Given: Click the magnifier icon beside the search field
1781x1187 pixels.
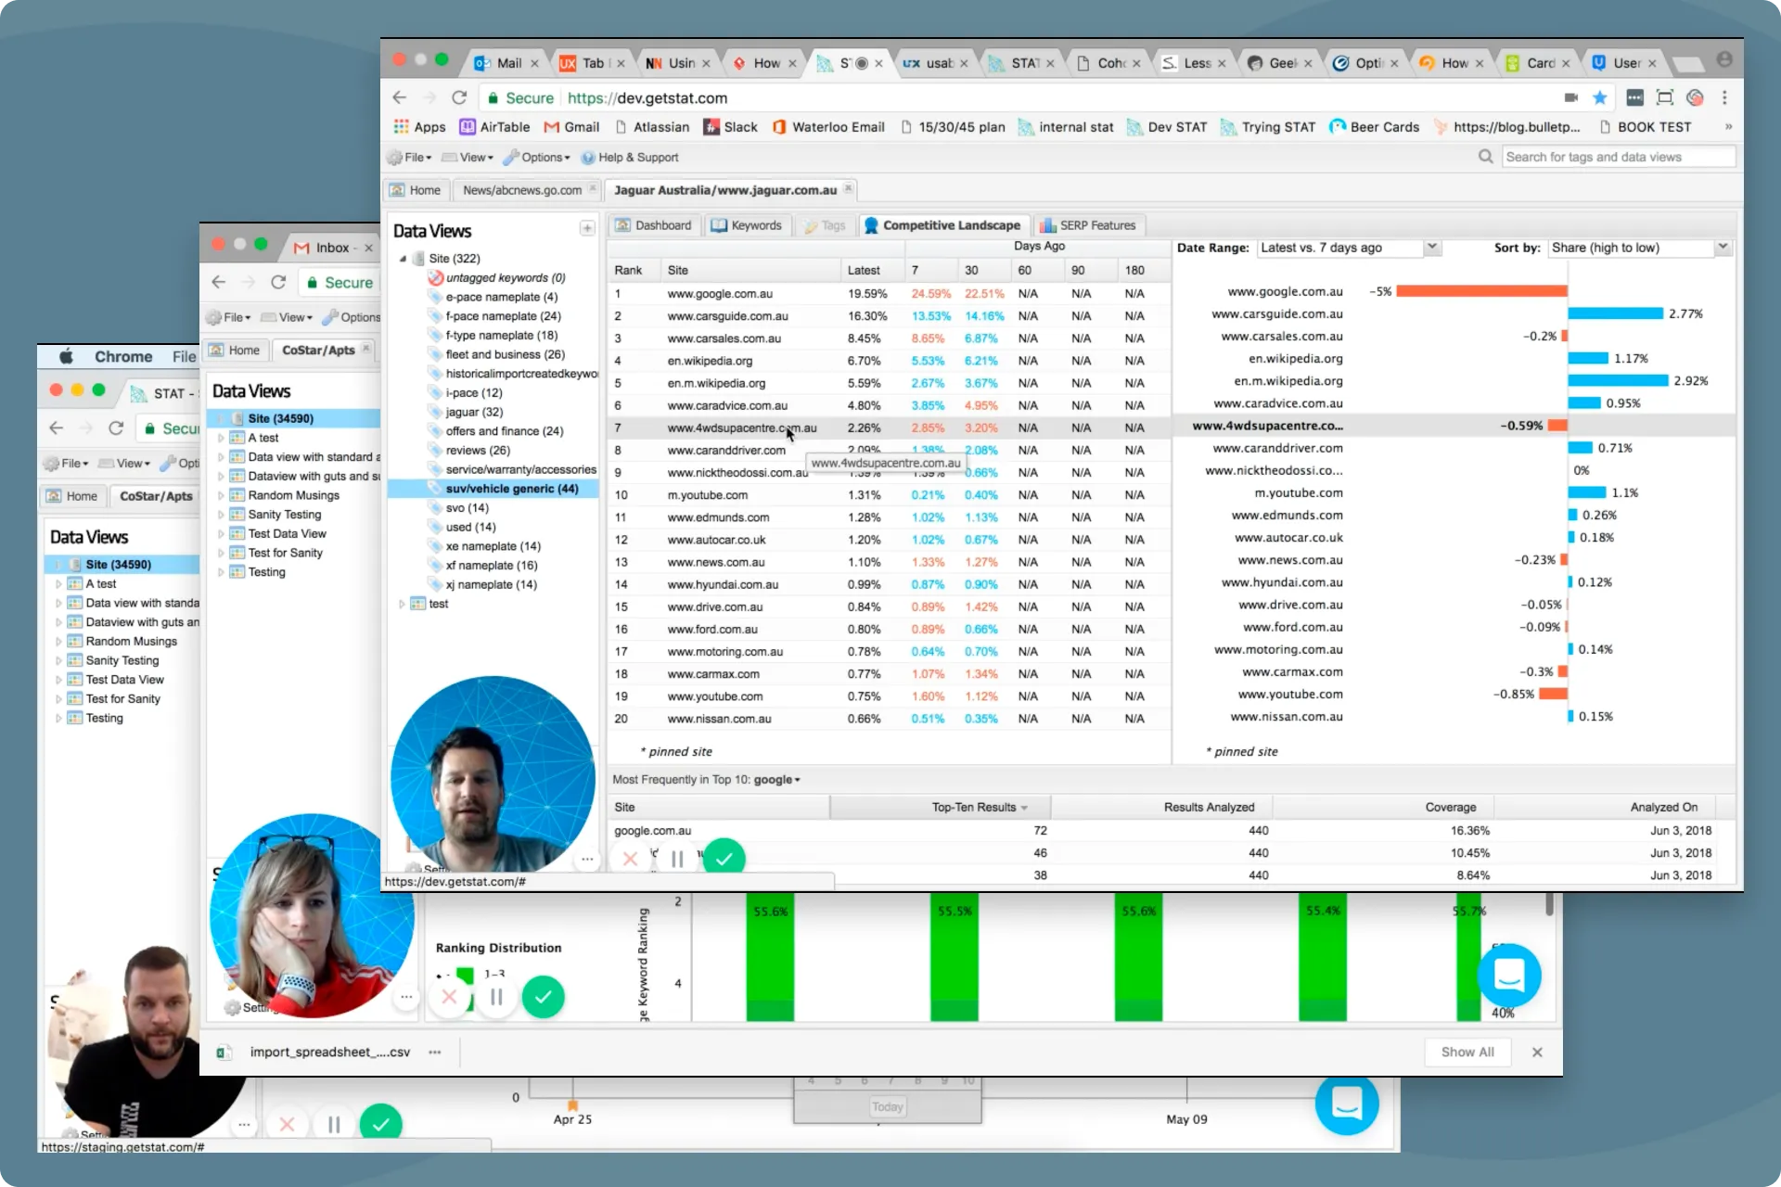Looking at the screenshot, I should (1486, 157).
